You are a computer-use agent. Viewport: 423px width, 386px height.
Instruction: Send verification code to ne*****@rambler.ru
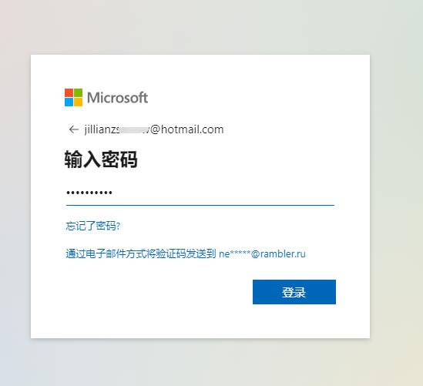pos(186,253)
